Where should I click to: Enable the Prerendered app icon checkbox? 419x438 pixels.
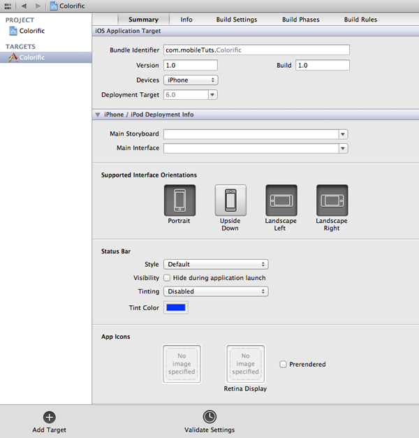point(283,364)
